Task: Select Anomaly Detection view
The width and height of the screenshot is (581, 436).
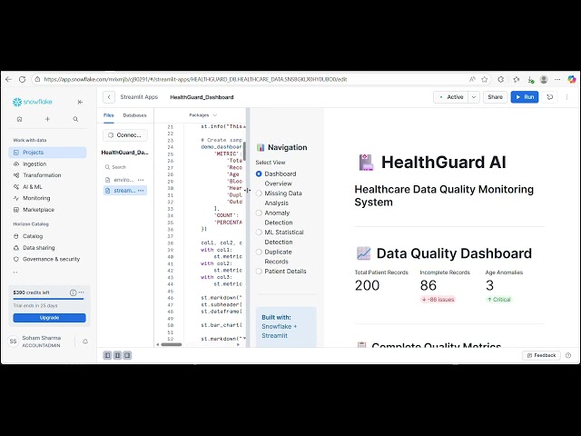Action: click(x=259, y=213)
